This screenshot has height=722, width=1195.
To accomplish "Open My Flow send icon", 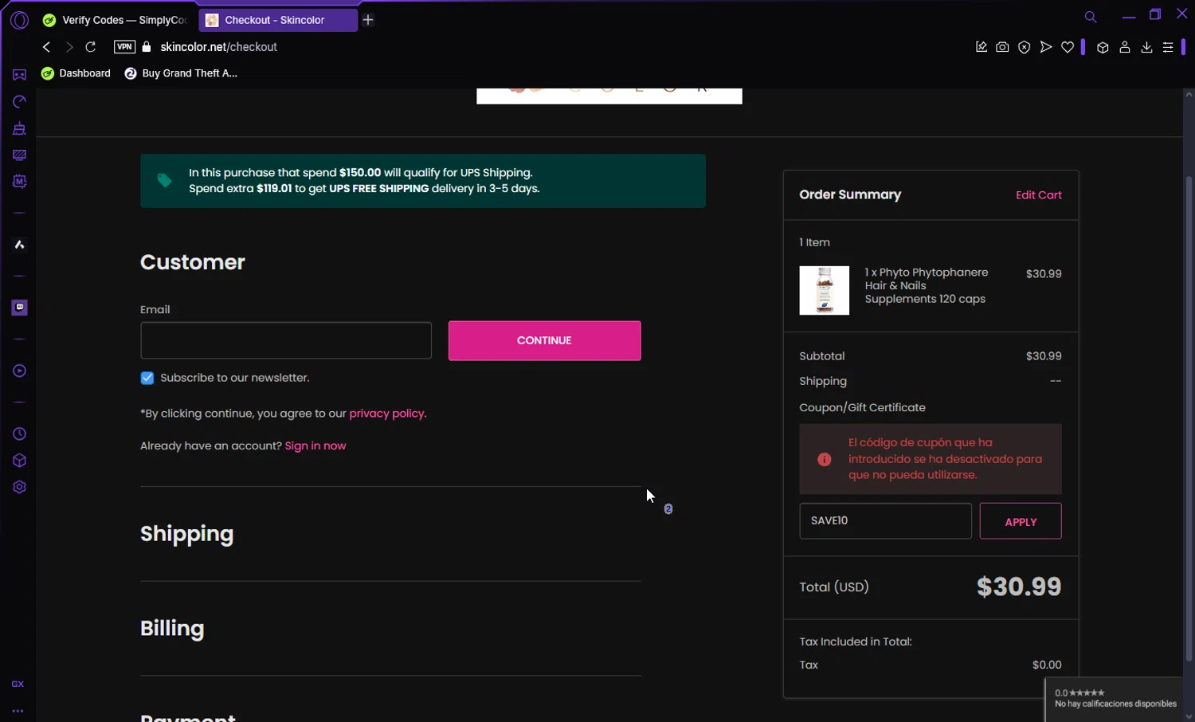I will pos(1046,47).
